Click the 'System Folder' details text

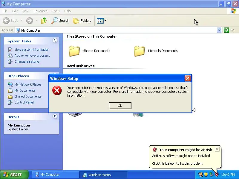(18, 129)
